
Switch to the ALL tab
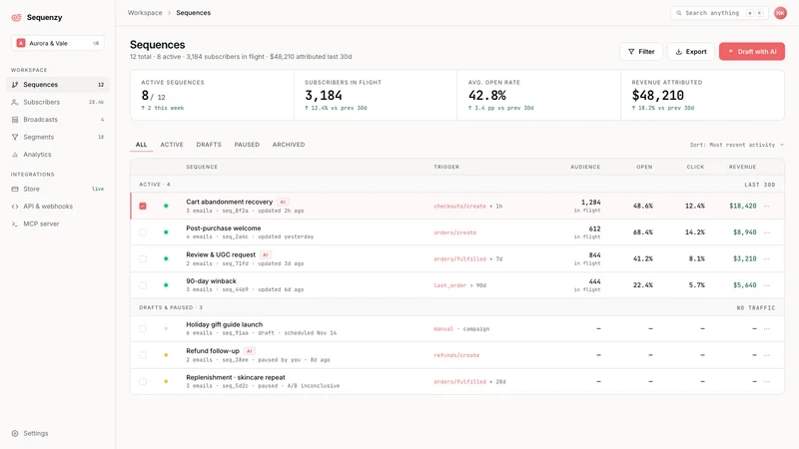pyautogui.click(x=141, y=145)
